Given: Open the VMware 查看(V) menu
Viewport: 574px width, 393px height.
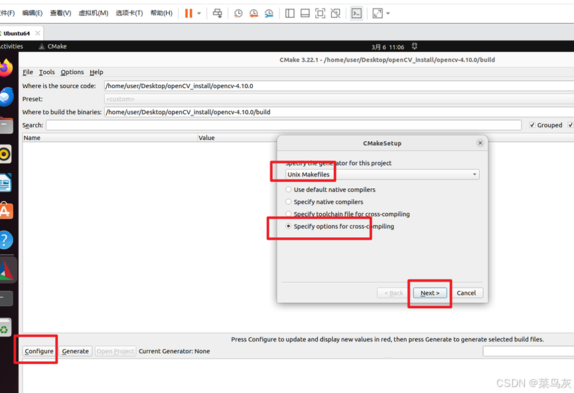Looking at the screenshot, I should pyautogui.click(x=61, y=13).
